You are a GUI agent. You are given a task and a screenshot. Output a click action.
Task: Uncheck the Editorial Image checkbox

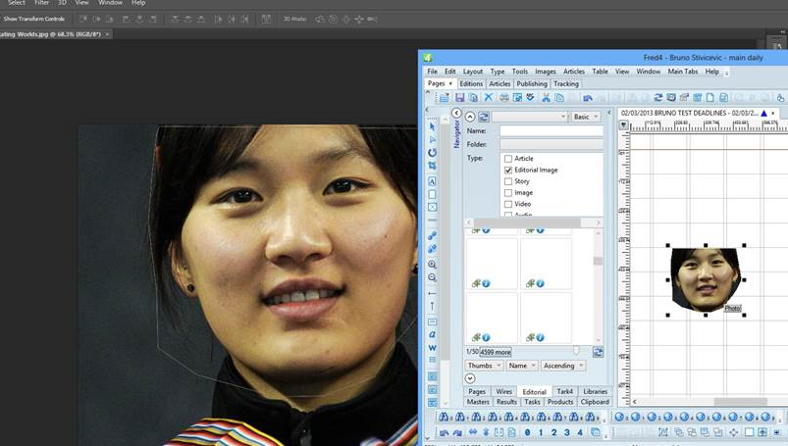(x=508, y=171)
